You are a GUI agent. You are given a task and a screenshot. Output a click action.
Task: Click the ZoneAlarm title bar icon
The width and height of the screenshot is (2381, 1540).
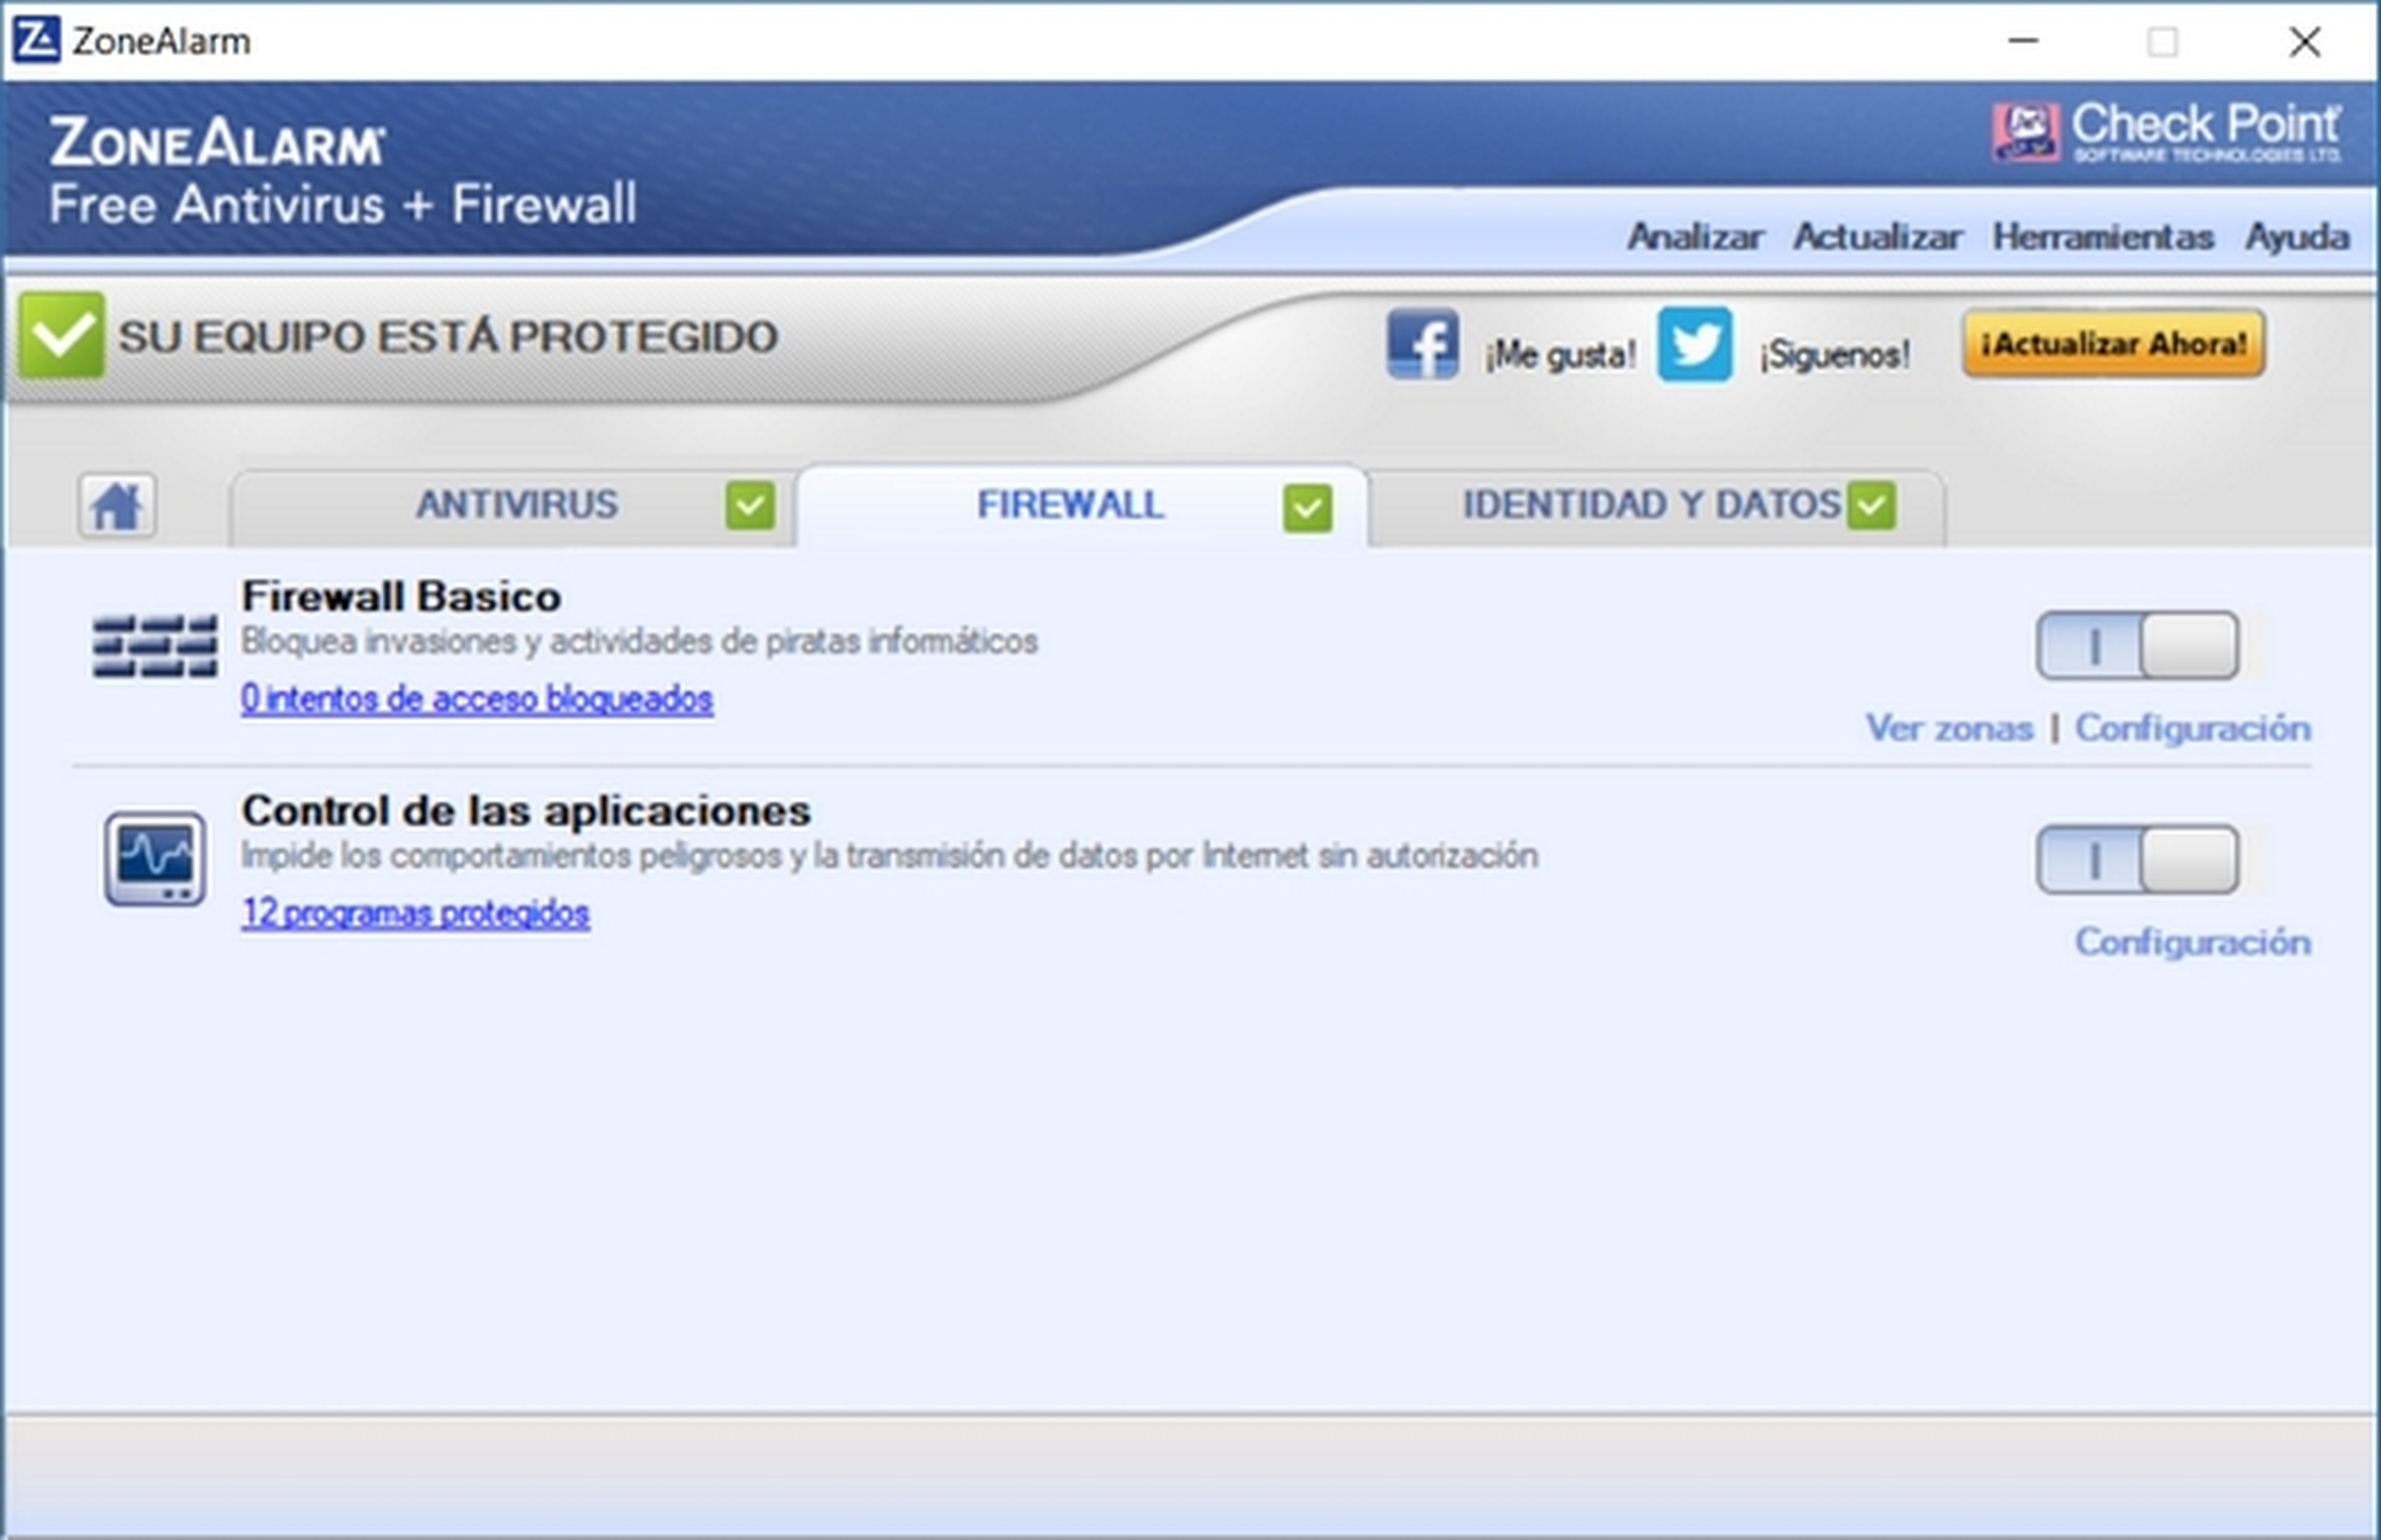tap(36, 40)
